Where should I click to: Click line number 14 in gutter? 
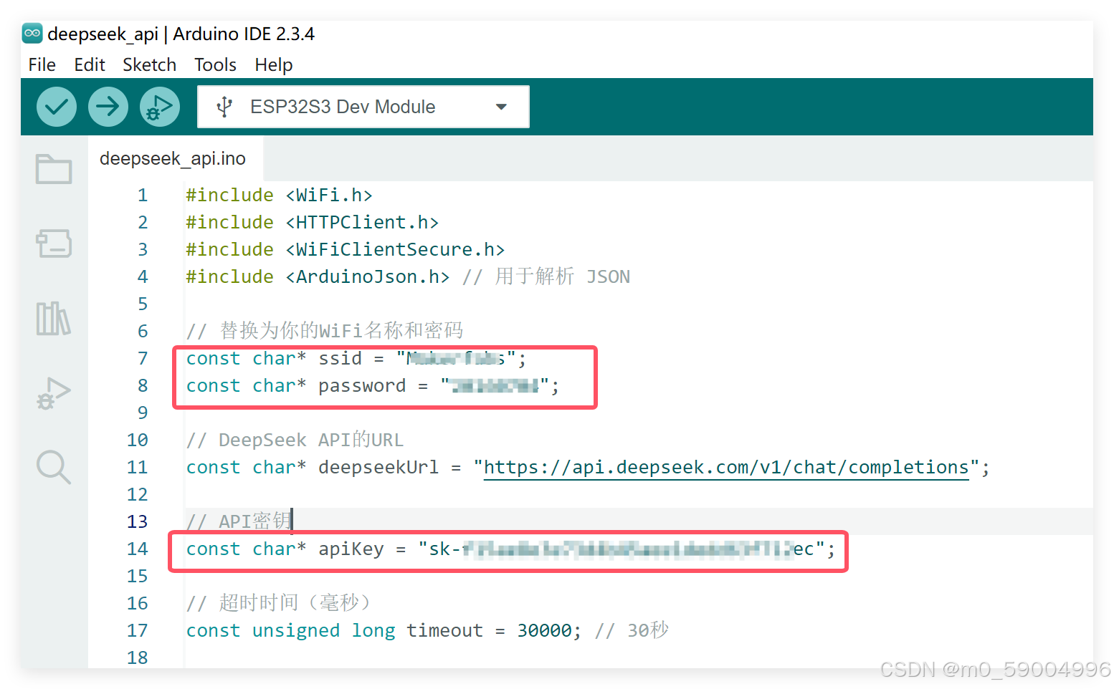pyautogui.click(x=138, y=549)
